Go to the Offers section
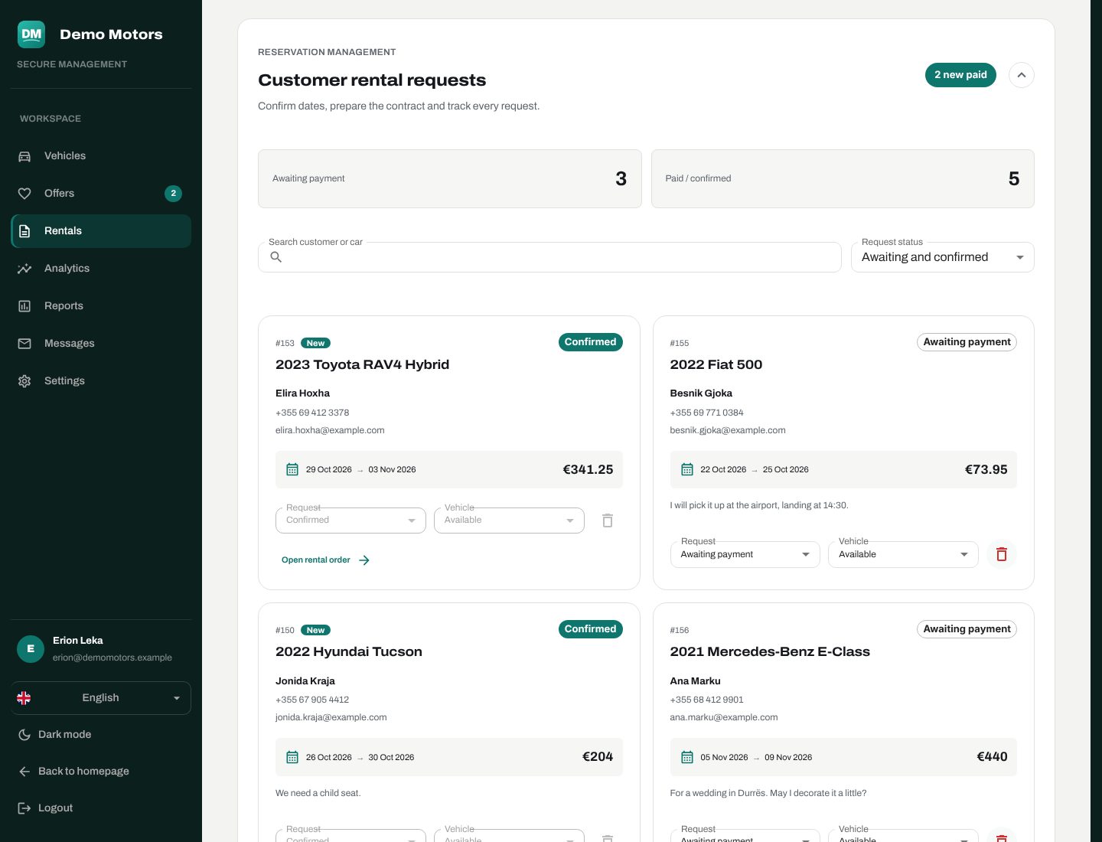 pyautogui.click(x=101, y=194)
